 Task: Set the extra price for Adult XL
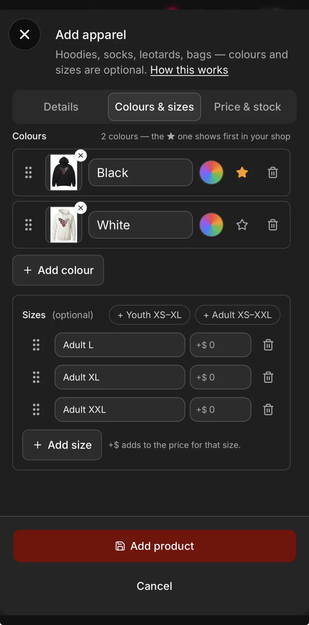tap(220, 377)
